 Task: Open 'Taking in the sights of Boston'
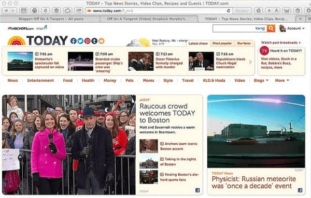point(178,162)
